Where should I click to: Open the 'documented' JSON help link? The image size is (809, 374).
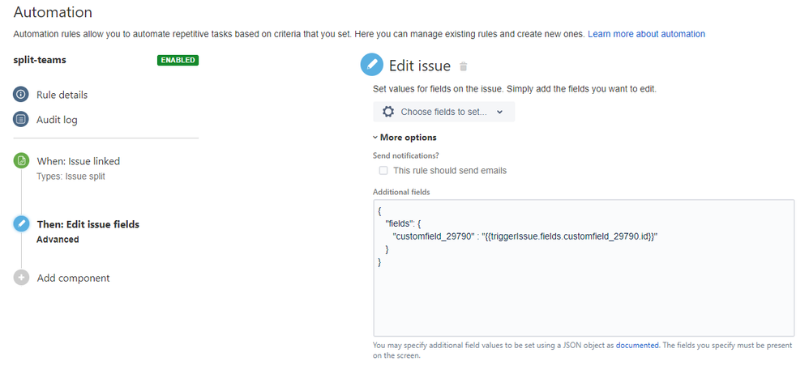(637, 346)
